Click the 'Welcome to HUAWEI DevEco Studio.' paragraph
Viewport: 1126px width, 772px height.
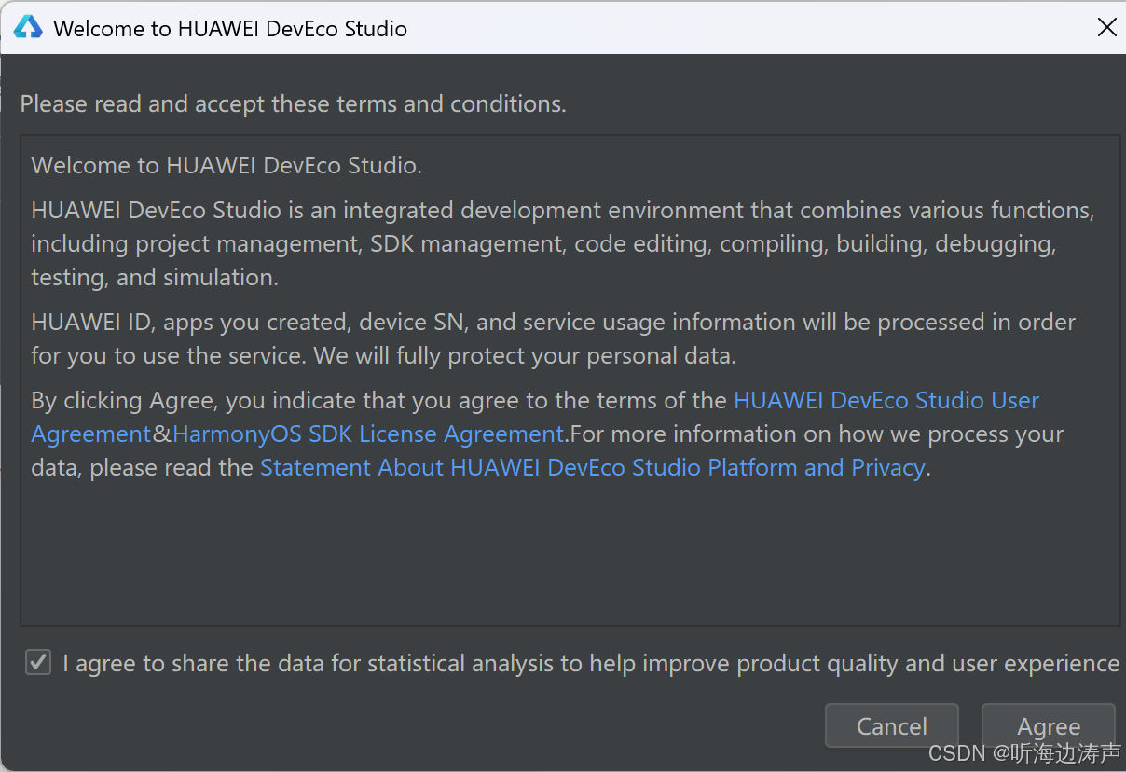(x=227, y=165)
